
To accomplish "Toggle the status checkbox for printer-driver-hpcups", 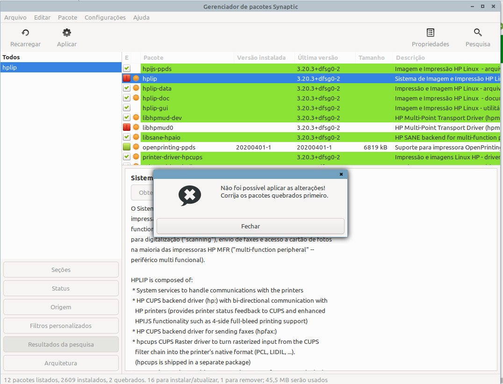I will point(127,157).
